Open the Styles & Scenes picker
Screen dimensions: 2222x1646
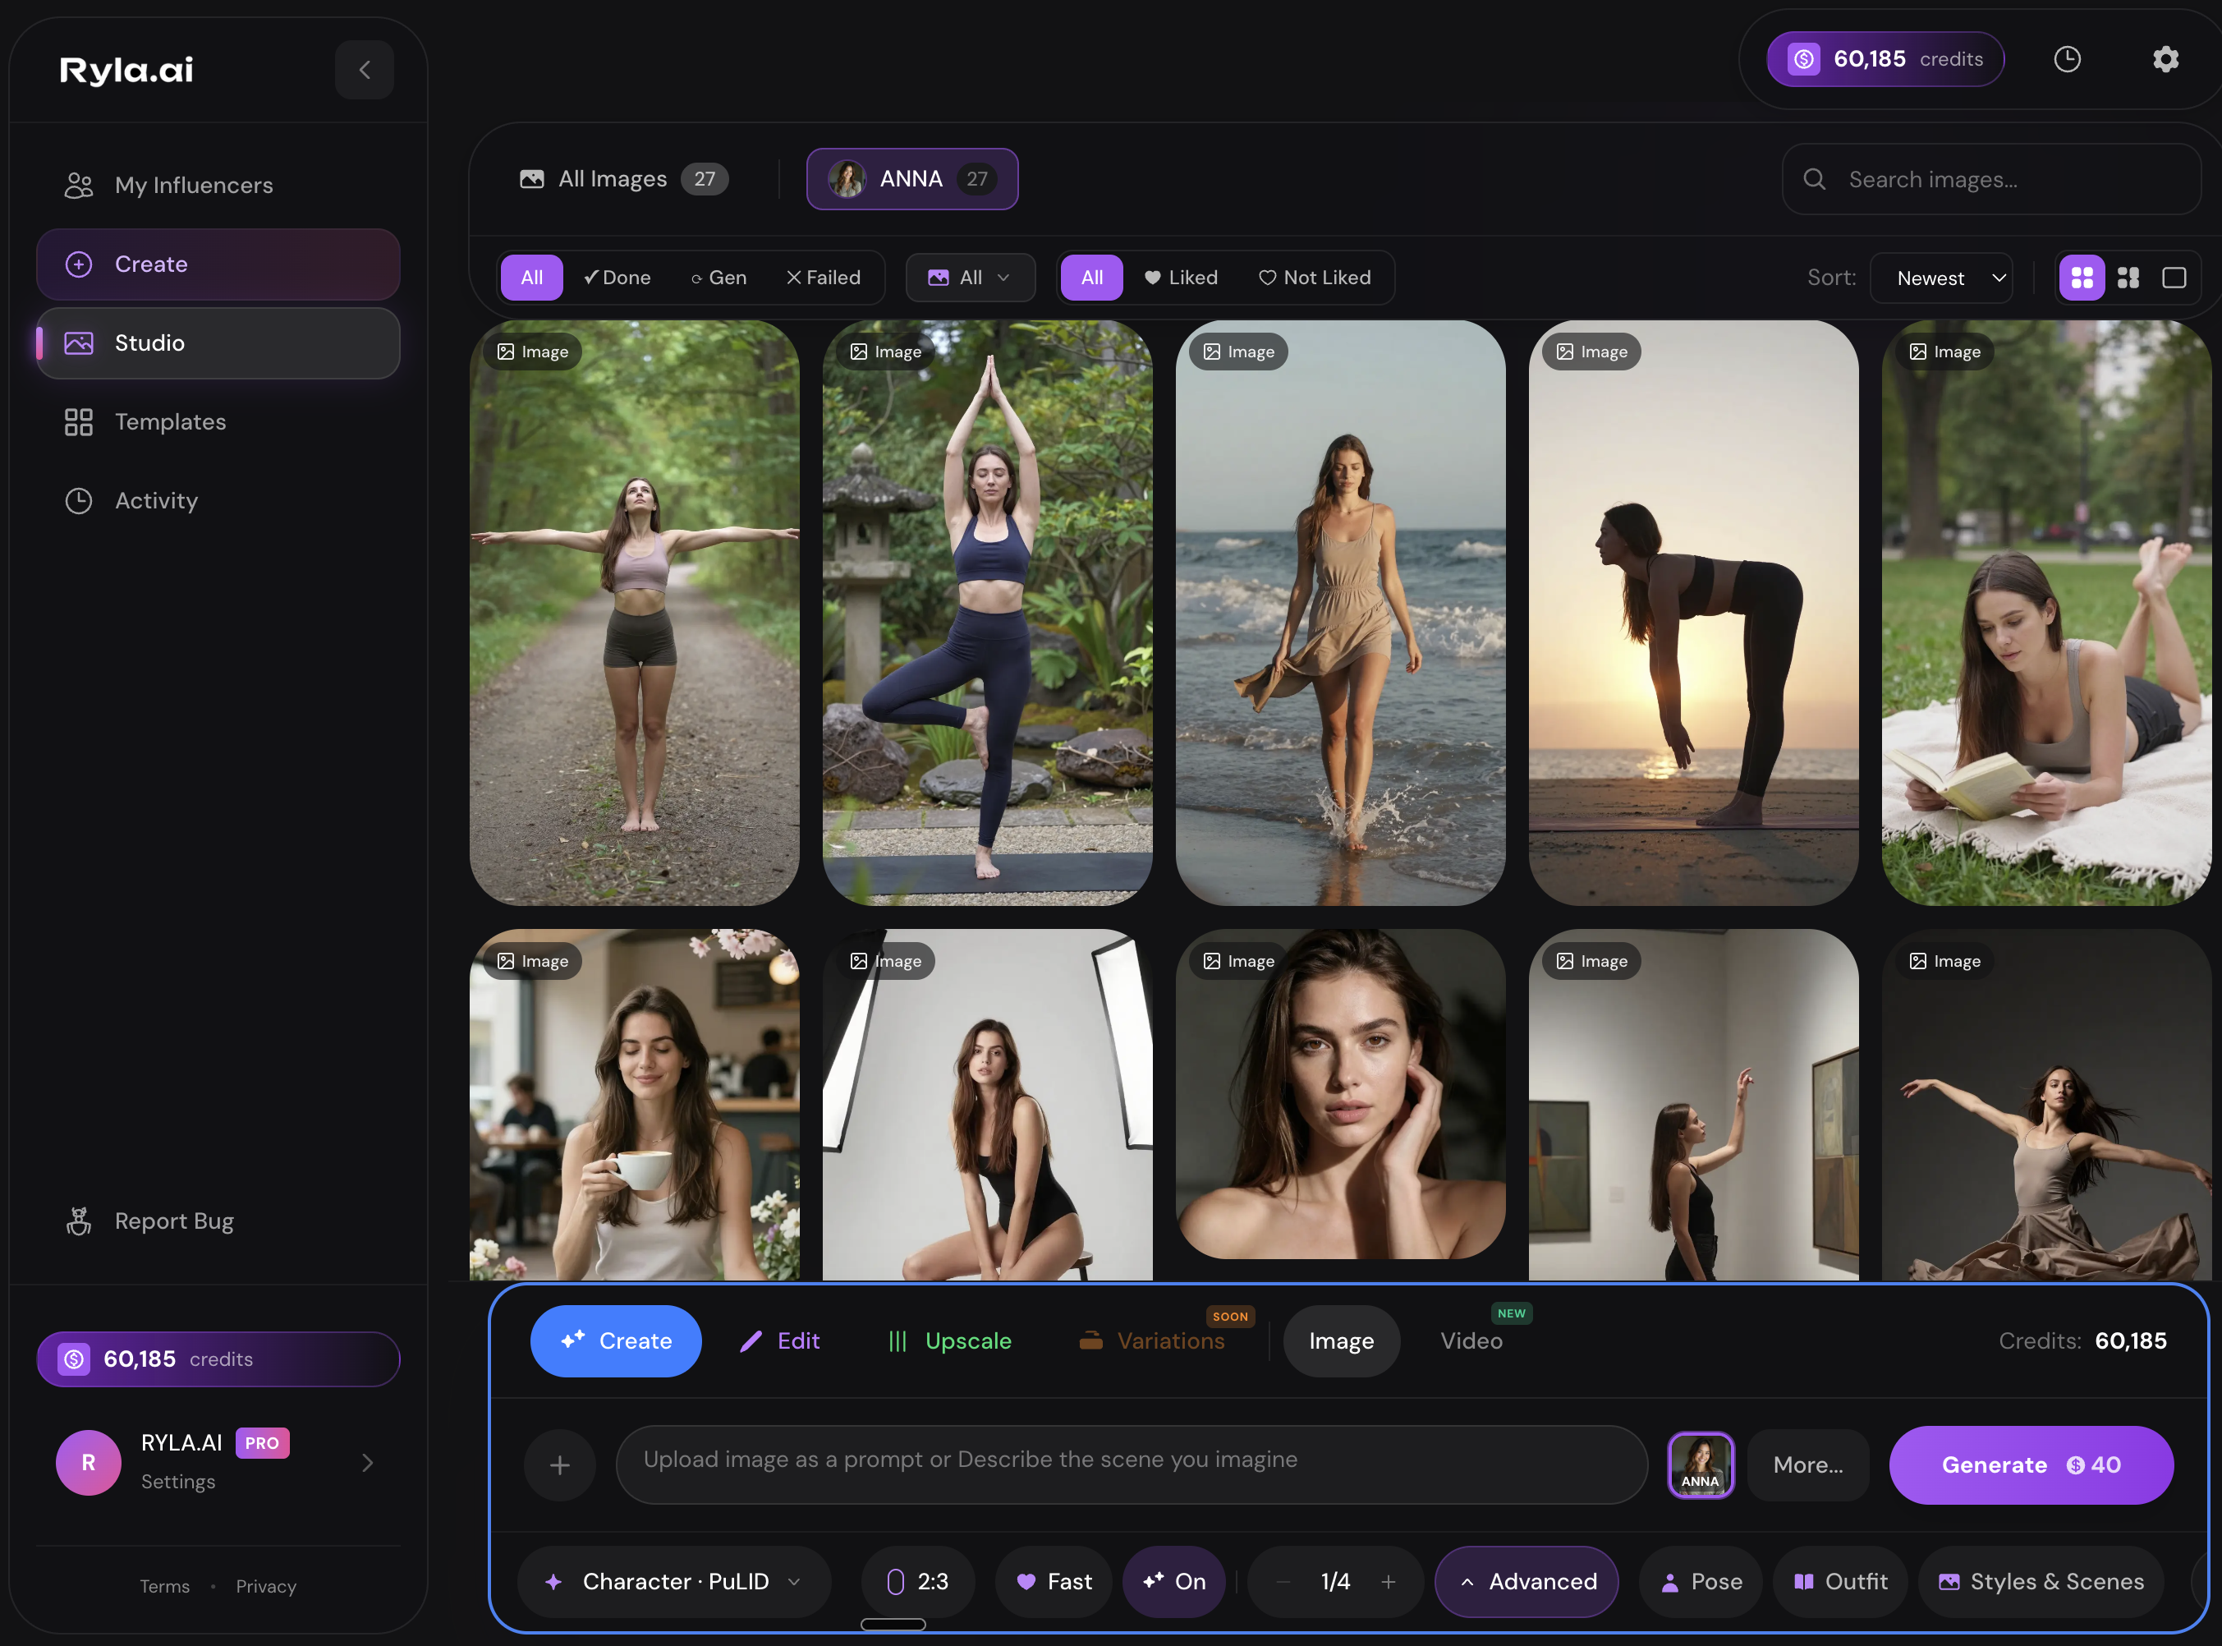tap(2041, 1581)
